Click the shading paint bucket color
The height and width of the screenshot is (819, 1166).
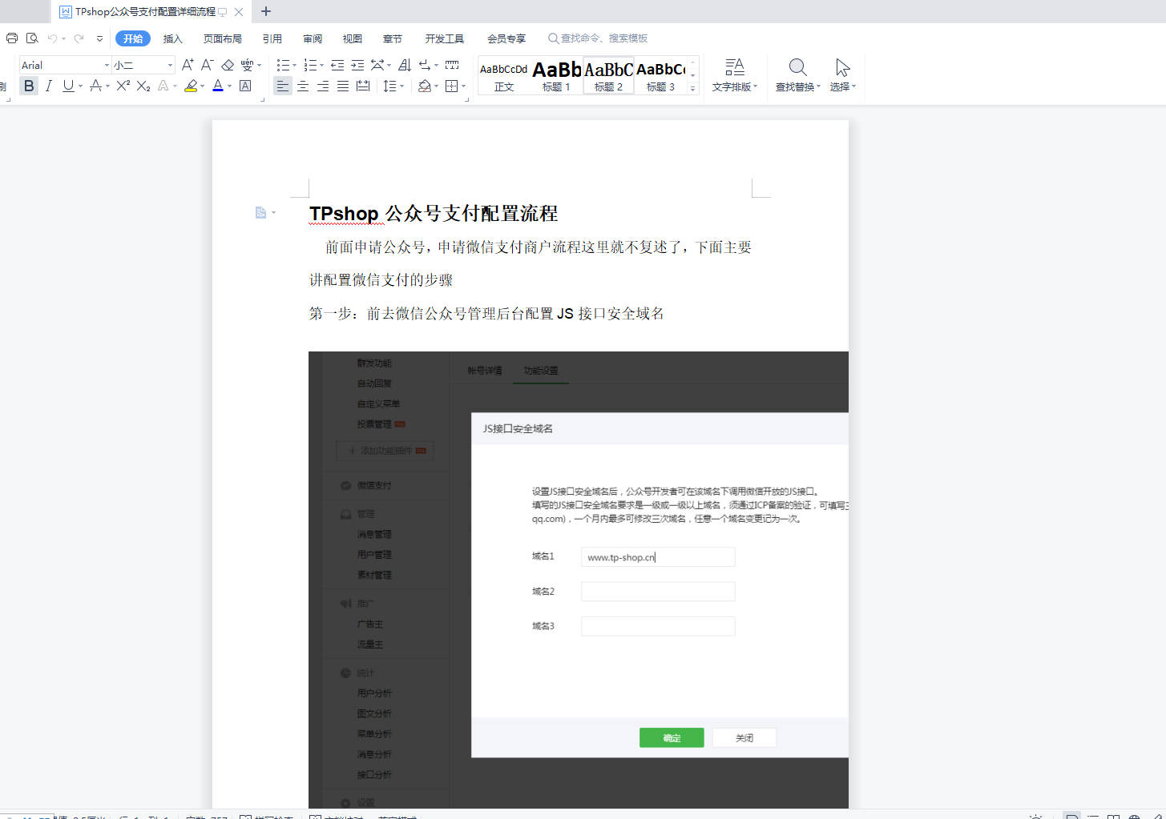425,86
